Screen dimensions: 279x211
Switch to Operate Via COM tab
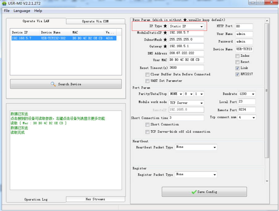tap(95, 21)
